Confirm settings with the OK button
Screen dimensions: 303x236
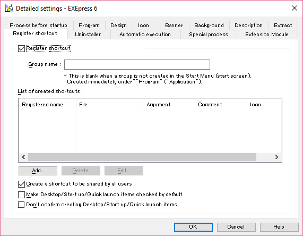(x=193, y=227)
